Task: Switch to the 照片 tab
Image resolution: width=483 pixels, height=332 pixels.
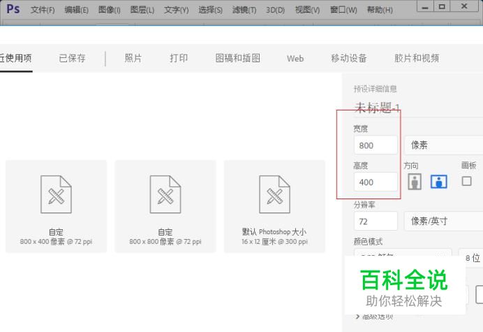Action: pyautogui.click(x=133, y=58)
